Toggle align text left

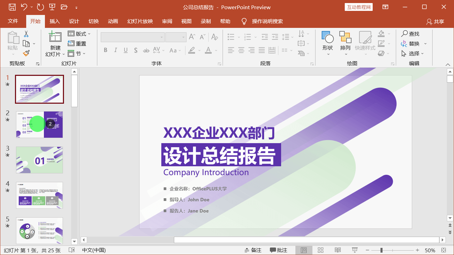[x=231, y=50]
